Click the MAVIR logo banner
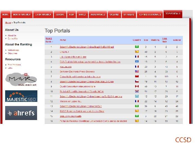The height and width of the screenshot is (146, 195). (x=21, y=79)
